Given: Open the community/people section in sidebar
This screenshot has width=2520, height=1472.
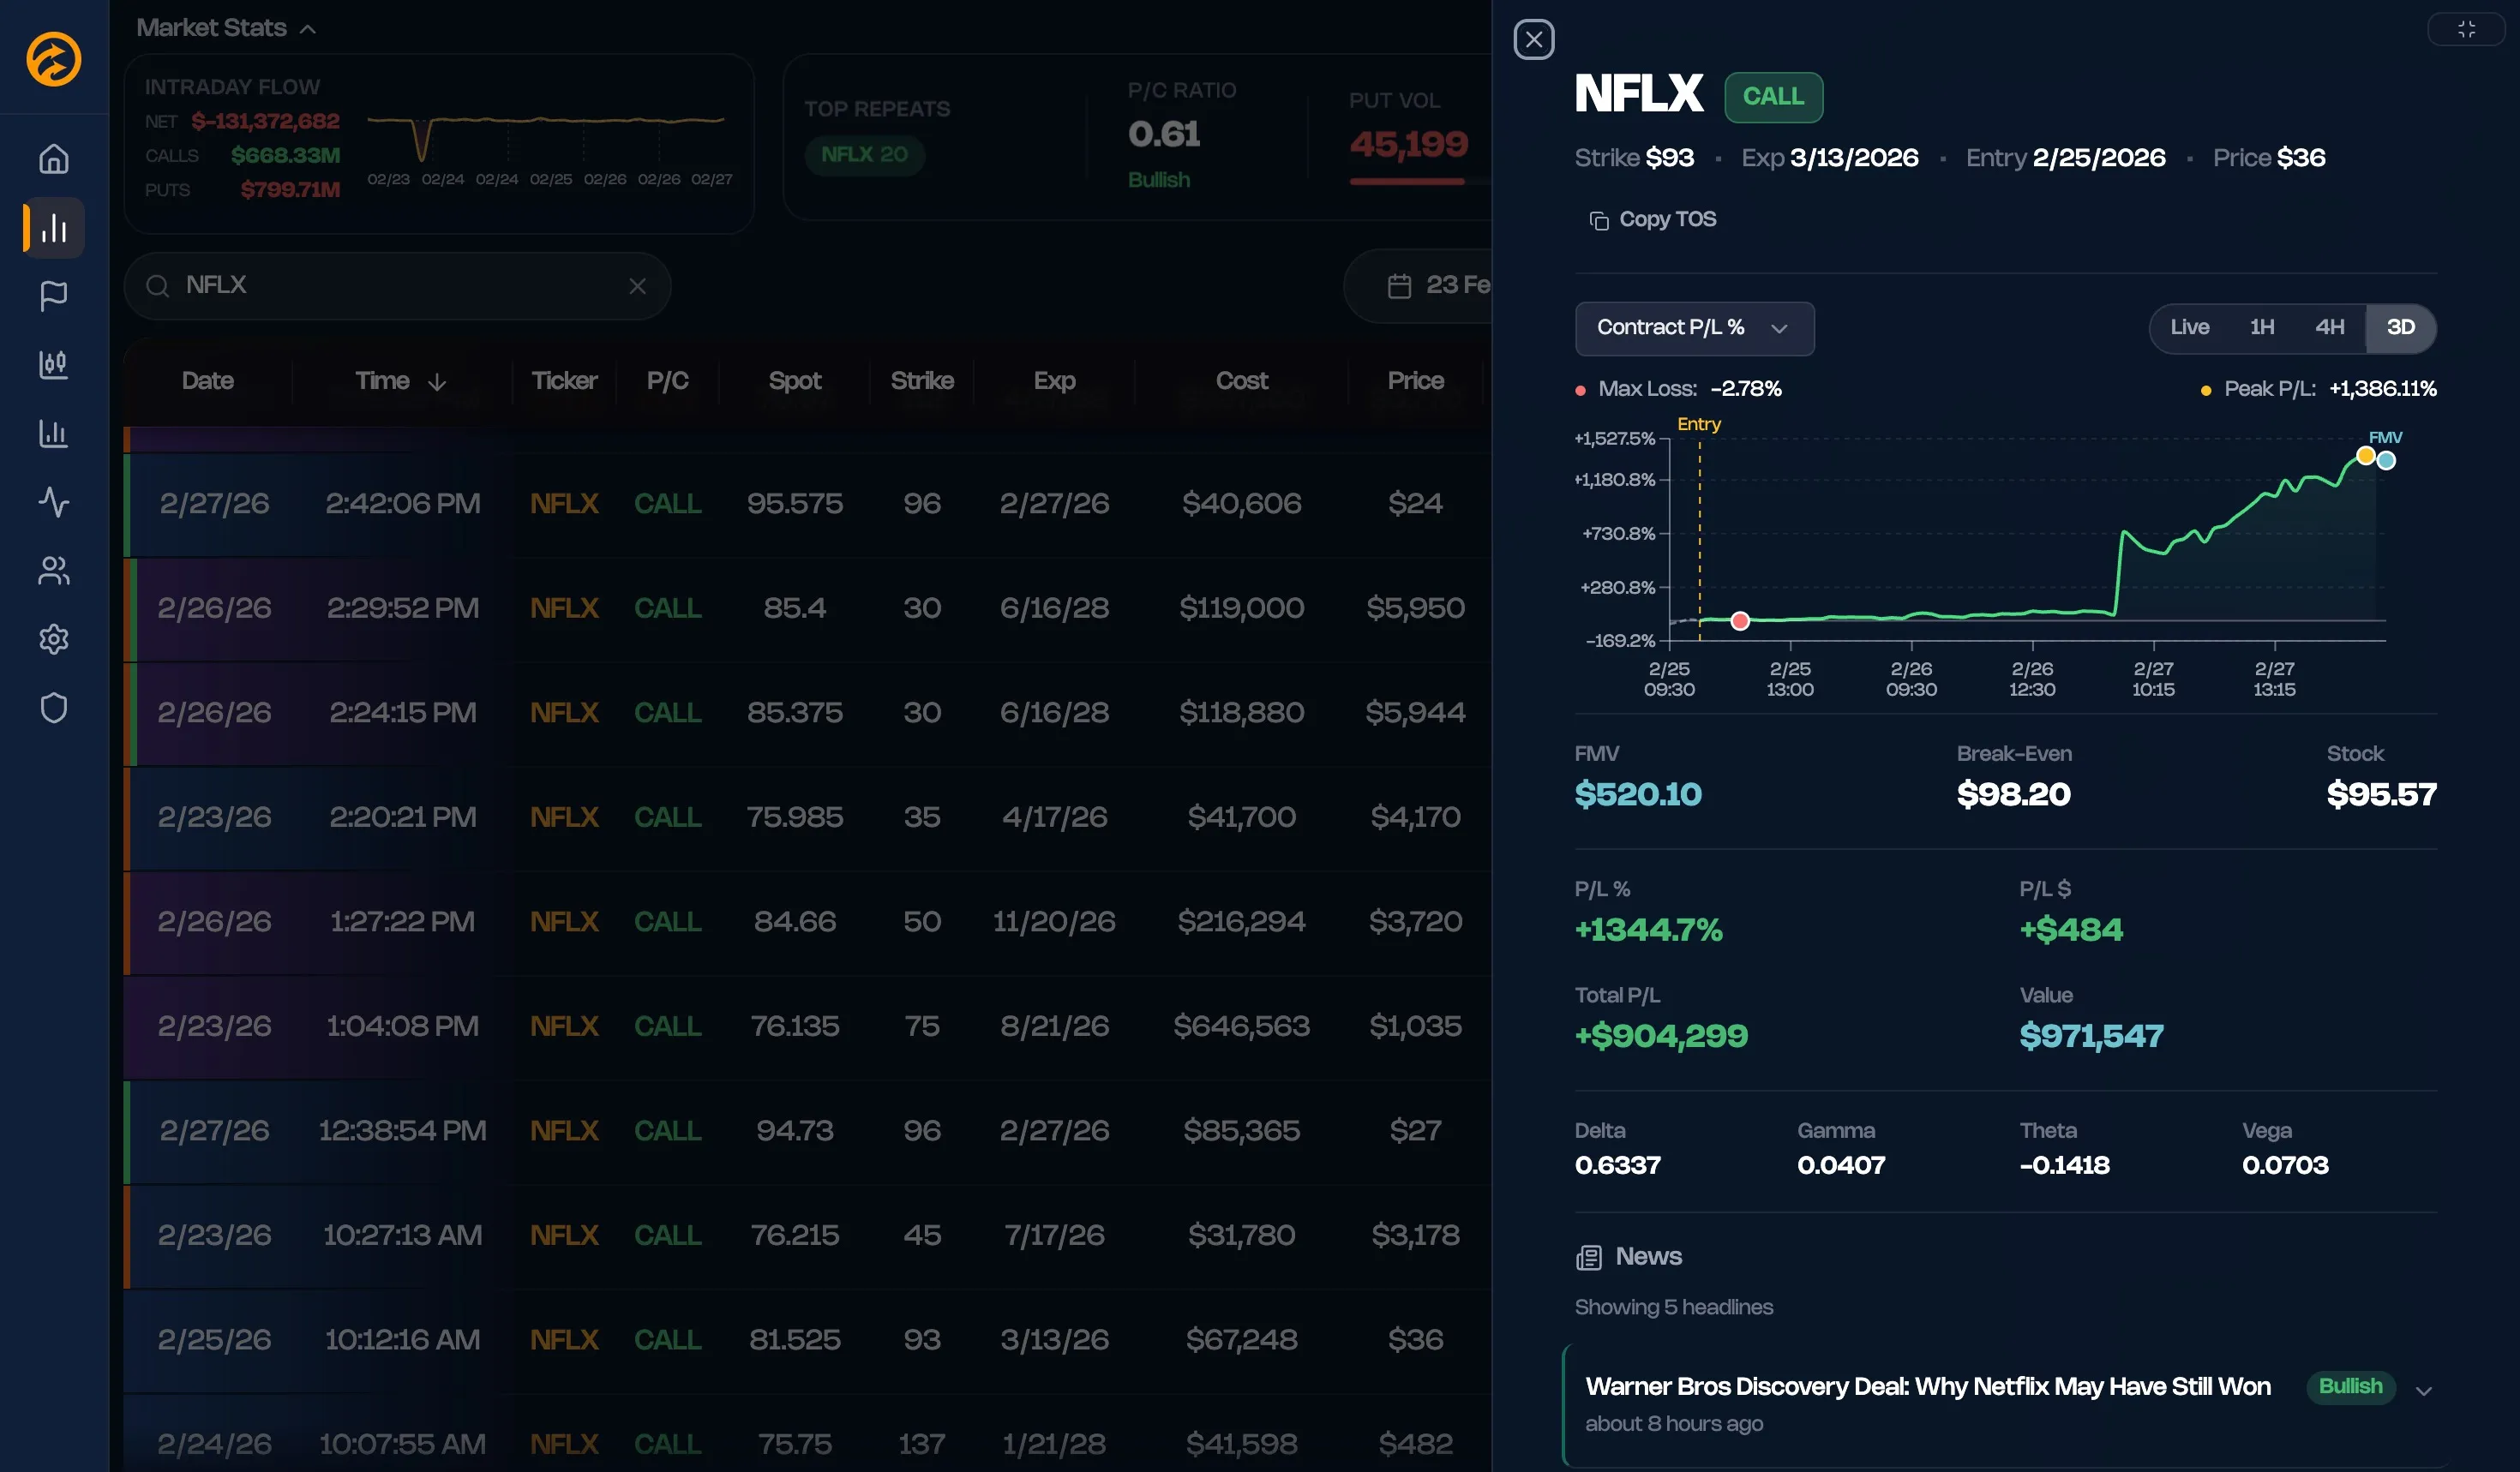Looking at the screenshot, I should 52,571.
